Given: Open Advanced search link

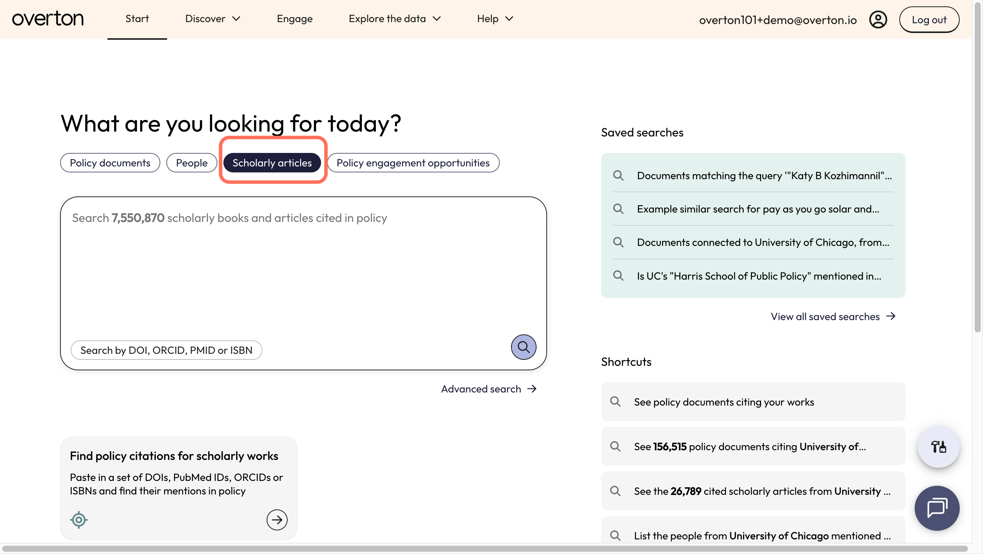Looking at the screenshot, I should pos(489,388).
